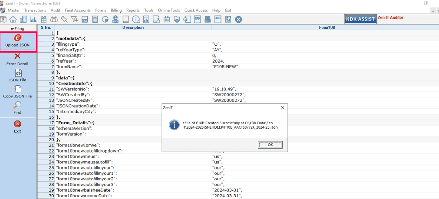Open the calendar toolbar icon

pos(167,19)
